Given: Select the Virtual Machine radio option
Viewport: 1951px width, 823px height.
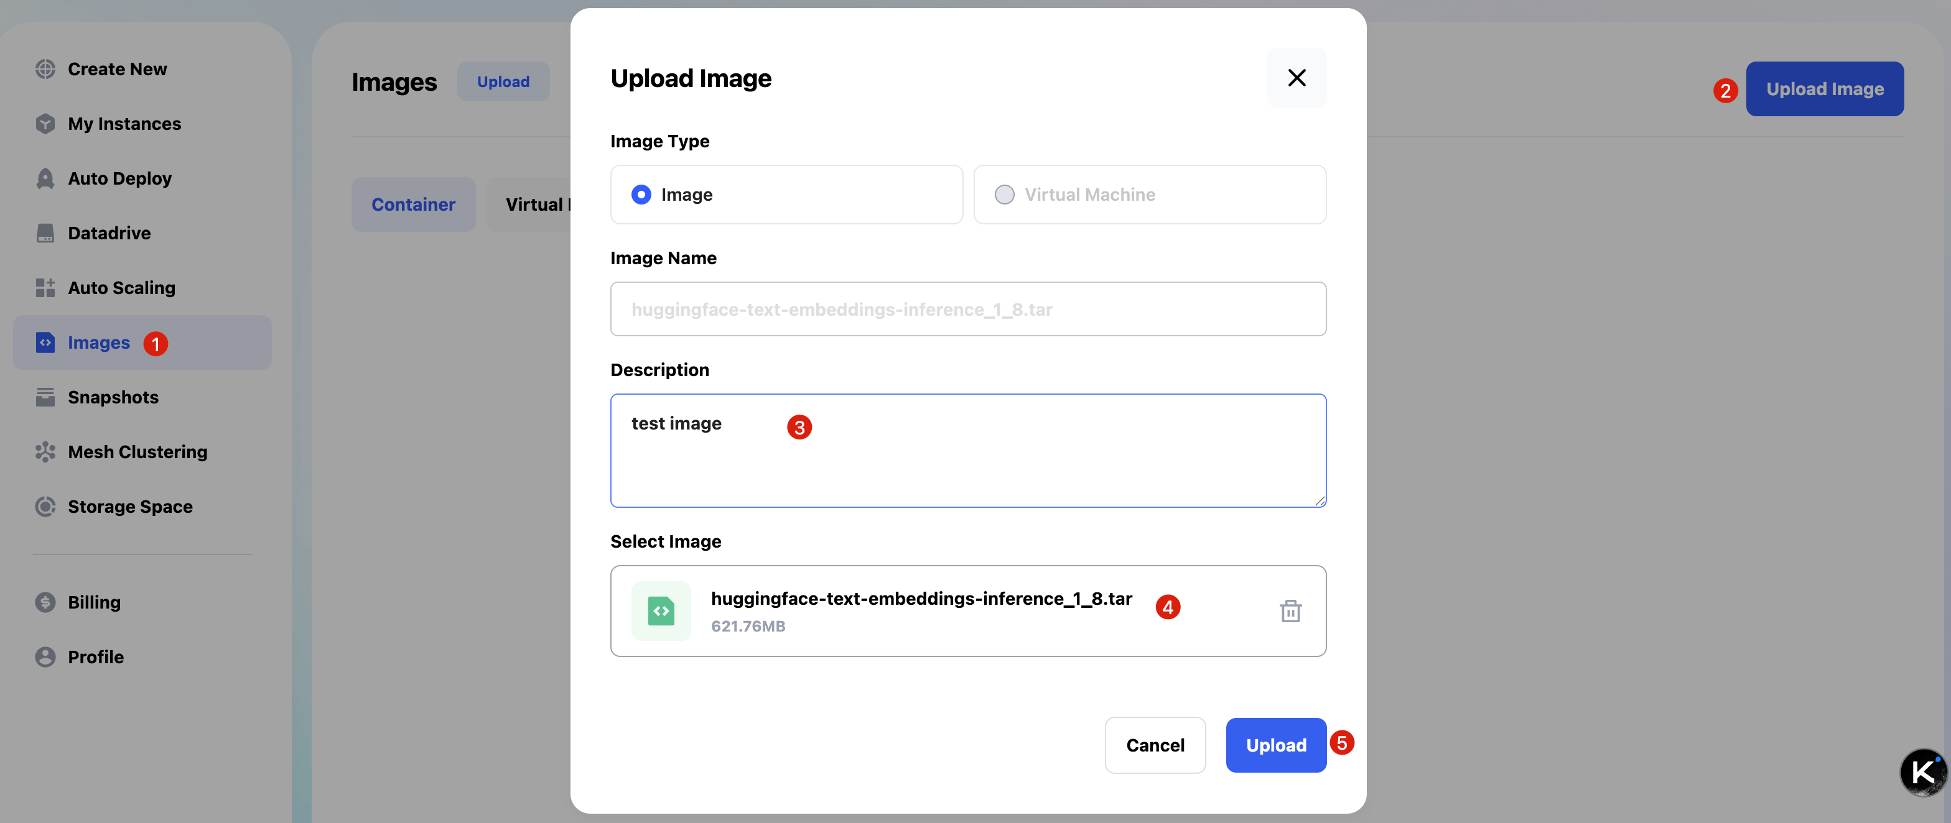Looking at the screenshot, I should [1004, 195].
